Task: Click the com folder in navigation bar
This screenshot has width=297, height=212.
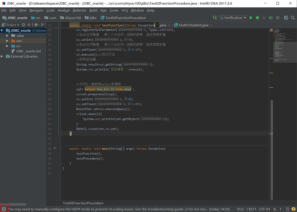Action: 50,18
